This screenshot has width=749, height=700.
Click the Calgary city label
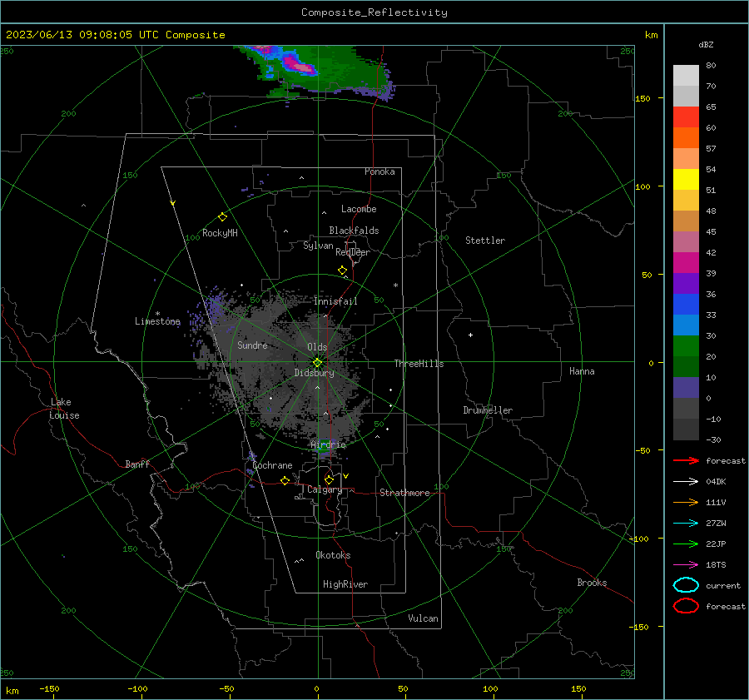[325, 489]
